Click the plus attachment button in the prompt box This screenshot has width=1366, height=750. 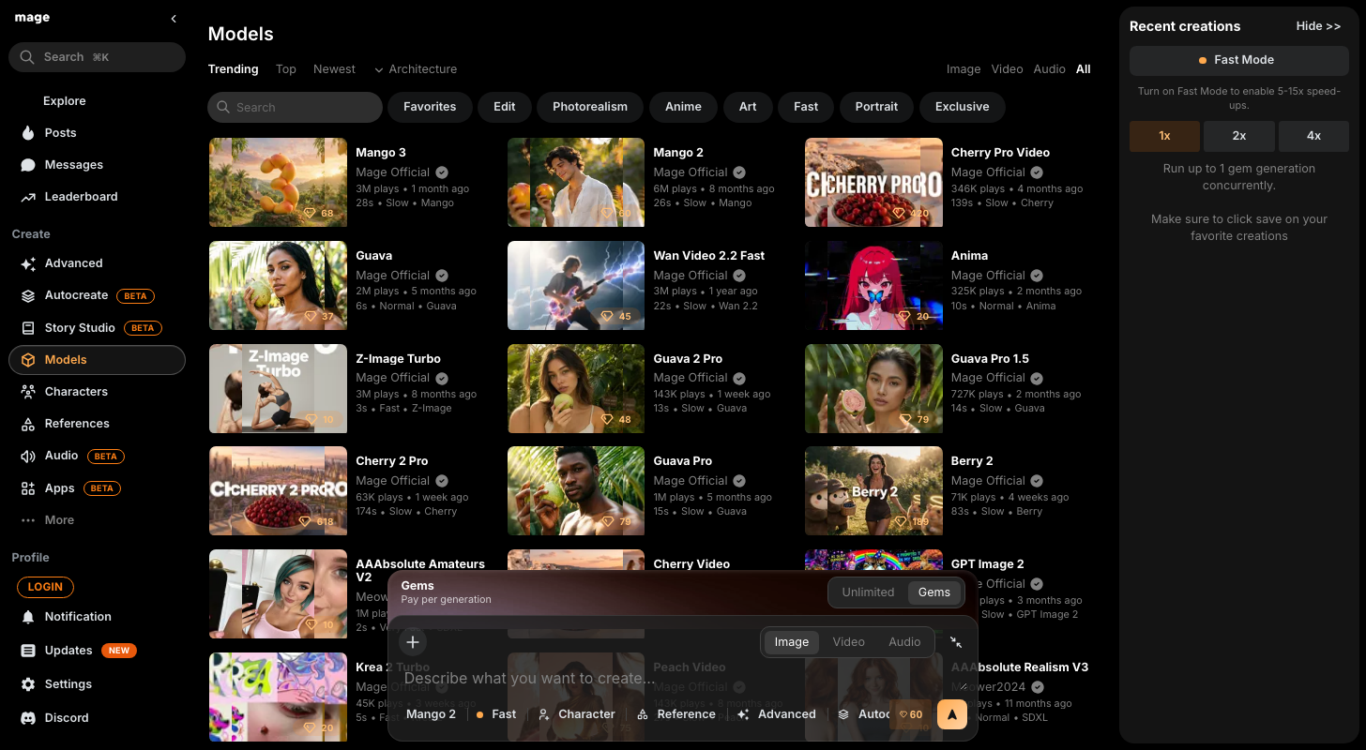click(x=413, y=642)
